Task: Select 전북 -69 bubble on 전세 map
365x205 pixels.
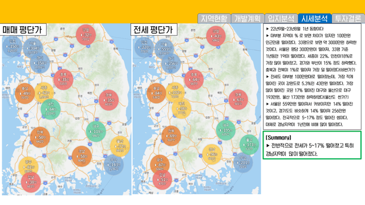Action: tap(171, 136)
